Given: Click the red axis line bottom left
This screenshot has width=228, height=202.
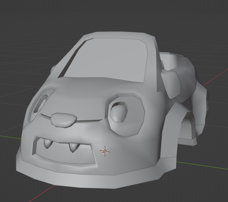Looking at the screenshot, I should 43,193.
